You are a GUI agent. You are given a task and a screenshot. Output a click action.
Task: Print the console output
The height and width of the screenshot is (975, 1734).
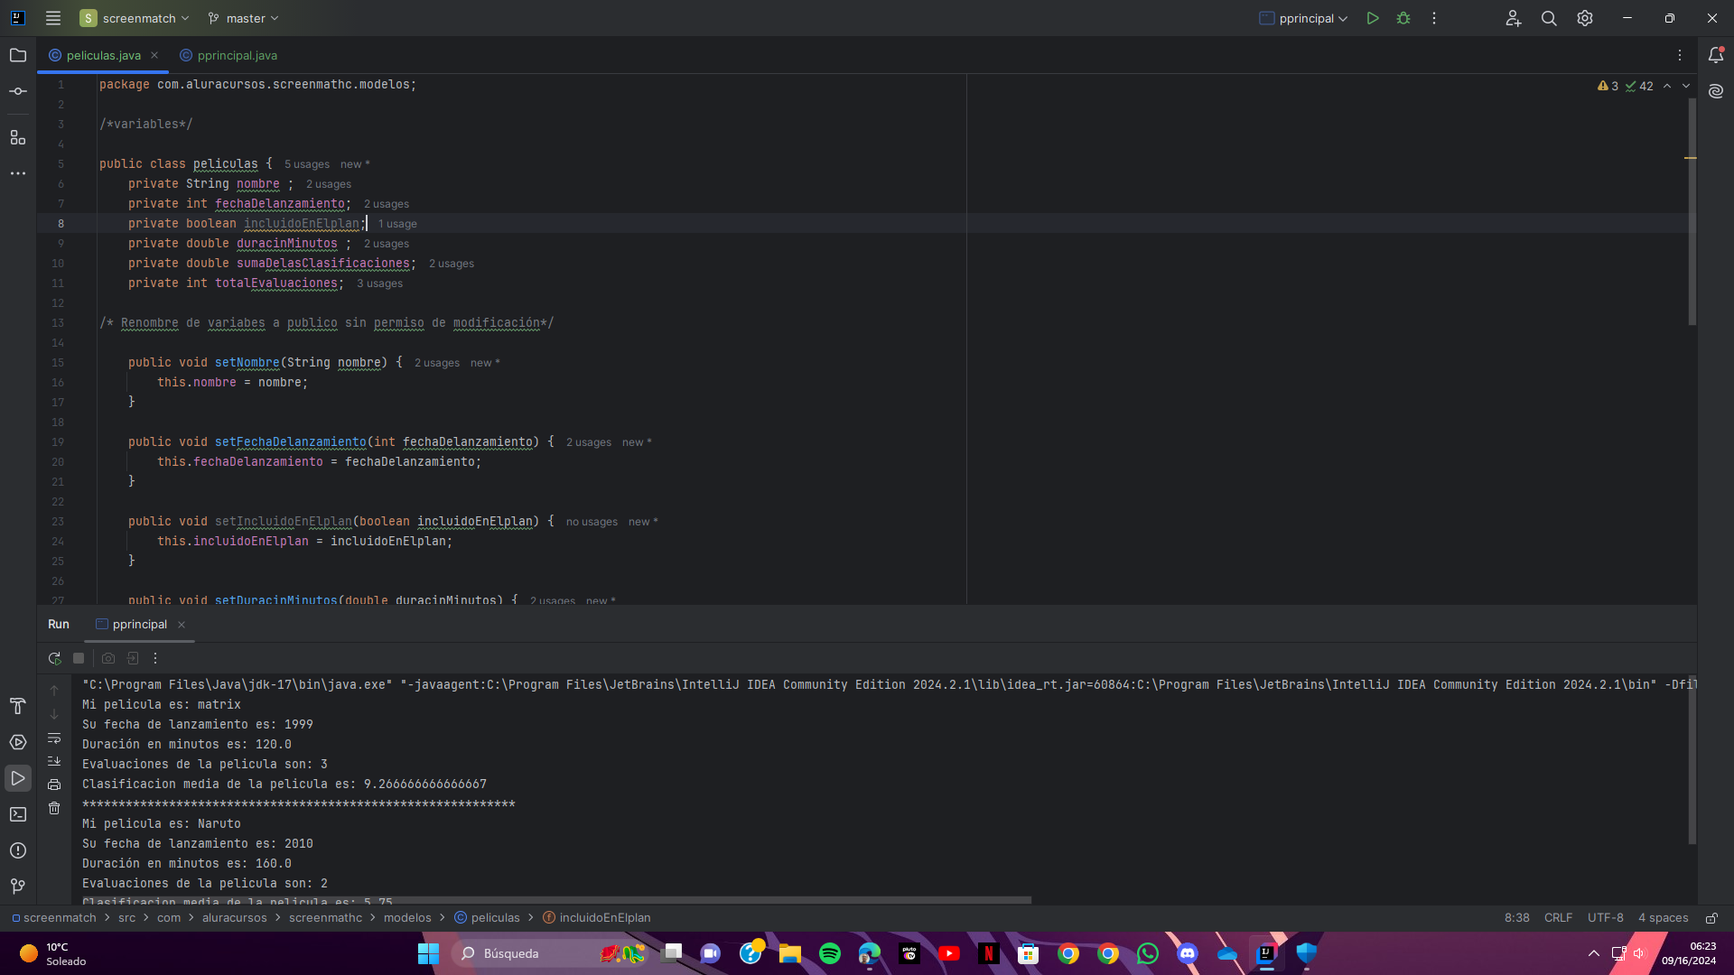coord(54,785)
